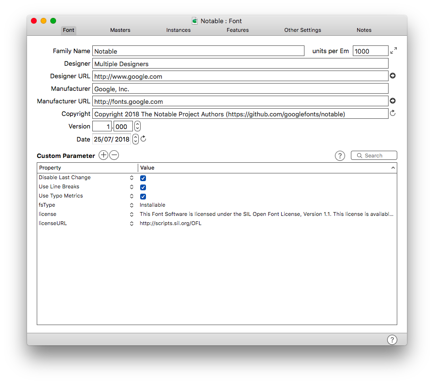The height and width of the screenshot is (384, 434).
Task: Switch to the Other Settings tab
Action: point(303,30)
